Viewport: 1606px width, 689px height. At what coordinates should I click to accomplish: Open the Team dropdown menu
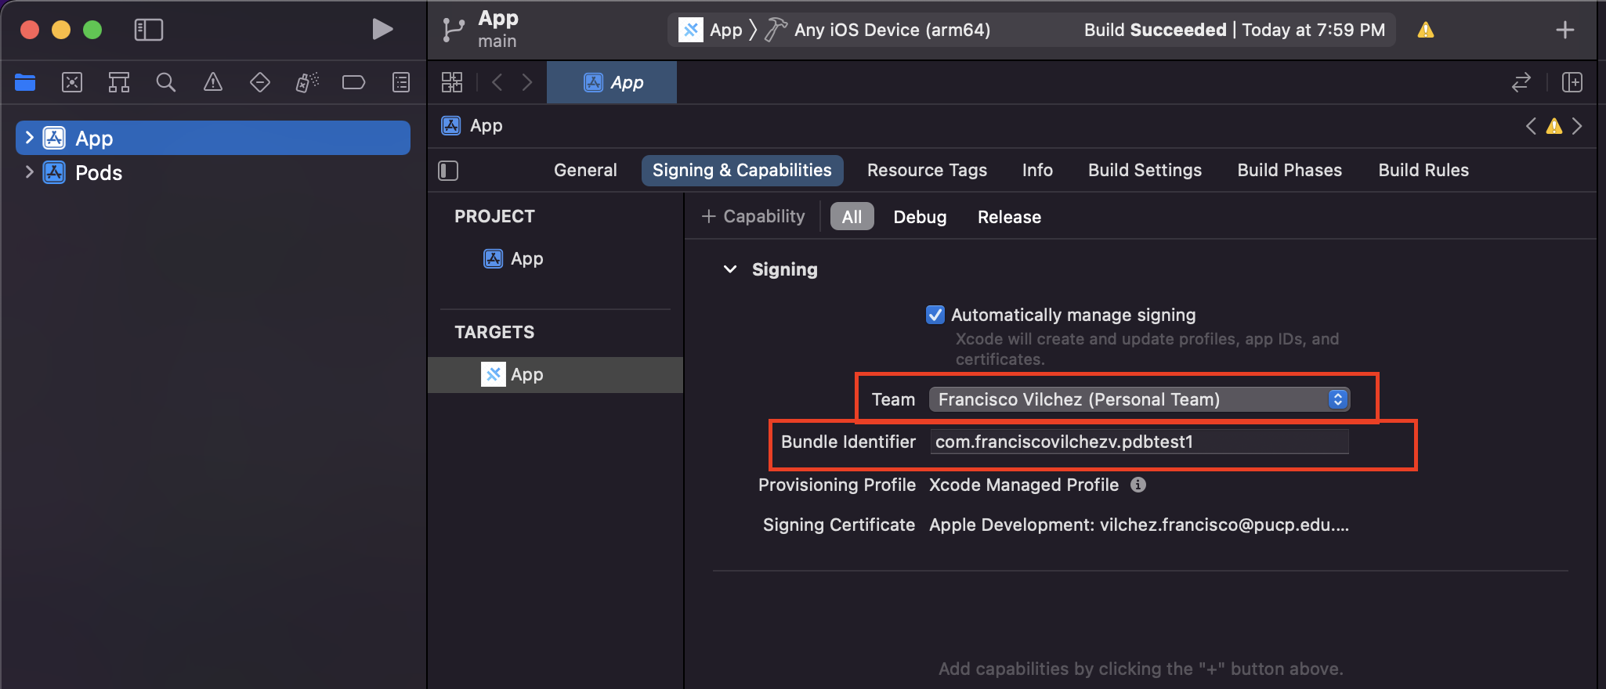pyautogui.click(x=1139, y=399)
